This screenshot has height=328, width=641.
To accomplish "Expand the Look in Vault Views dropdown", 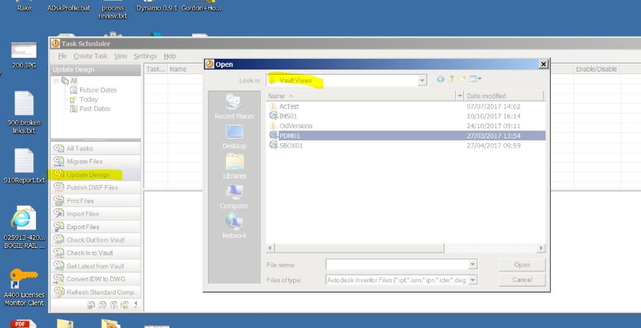I will [422, 81].
